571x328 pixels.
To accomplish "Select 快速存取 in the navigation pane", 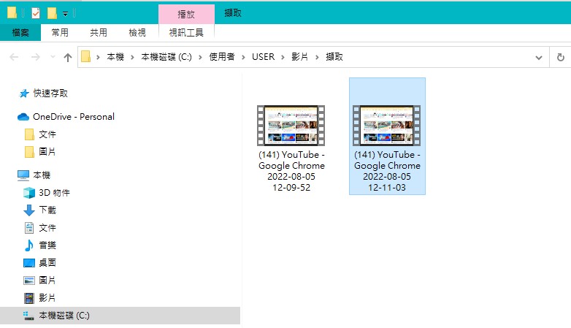I will pyautogui.click(x=50, y=94).
